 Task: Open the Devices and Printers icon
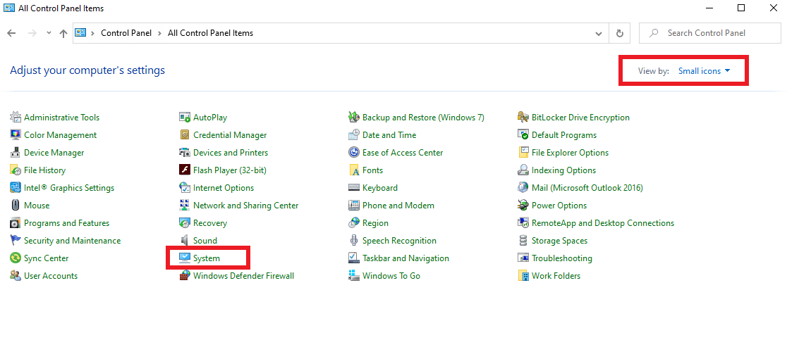click(x=185, y=152)
